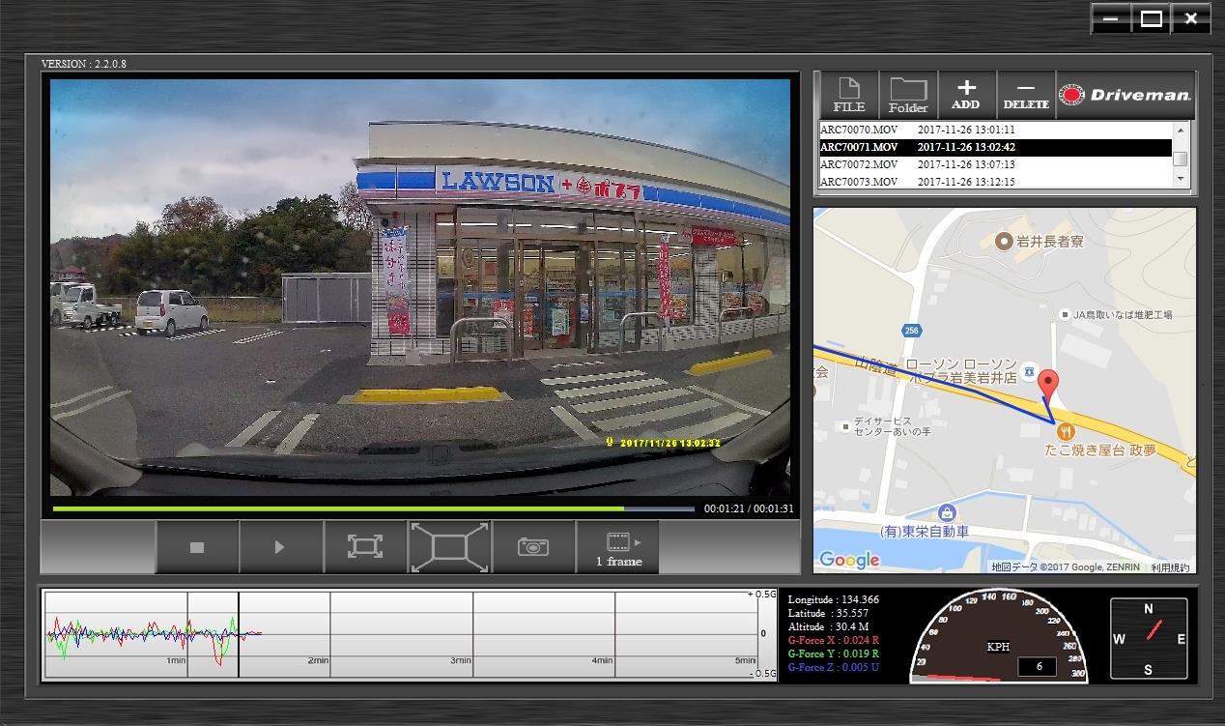Click the video progress bar

coord(373,508)
